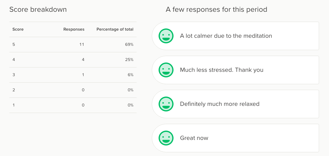The image size is (329, 156).
Task: Select the 'Great now' response text
Action: click(x=194, y=138)
